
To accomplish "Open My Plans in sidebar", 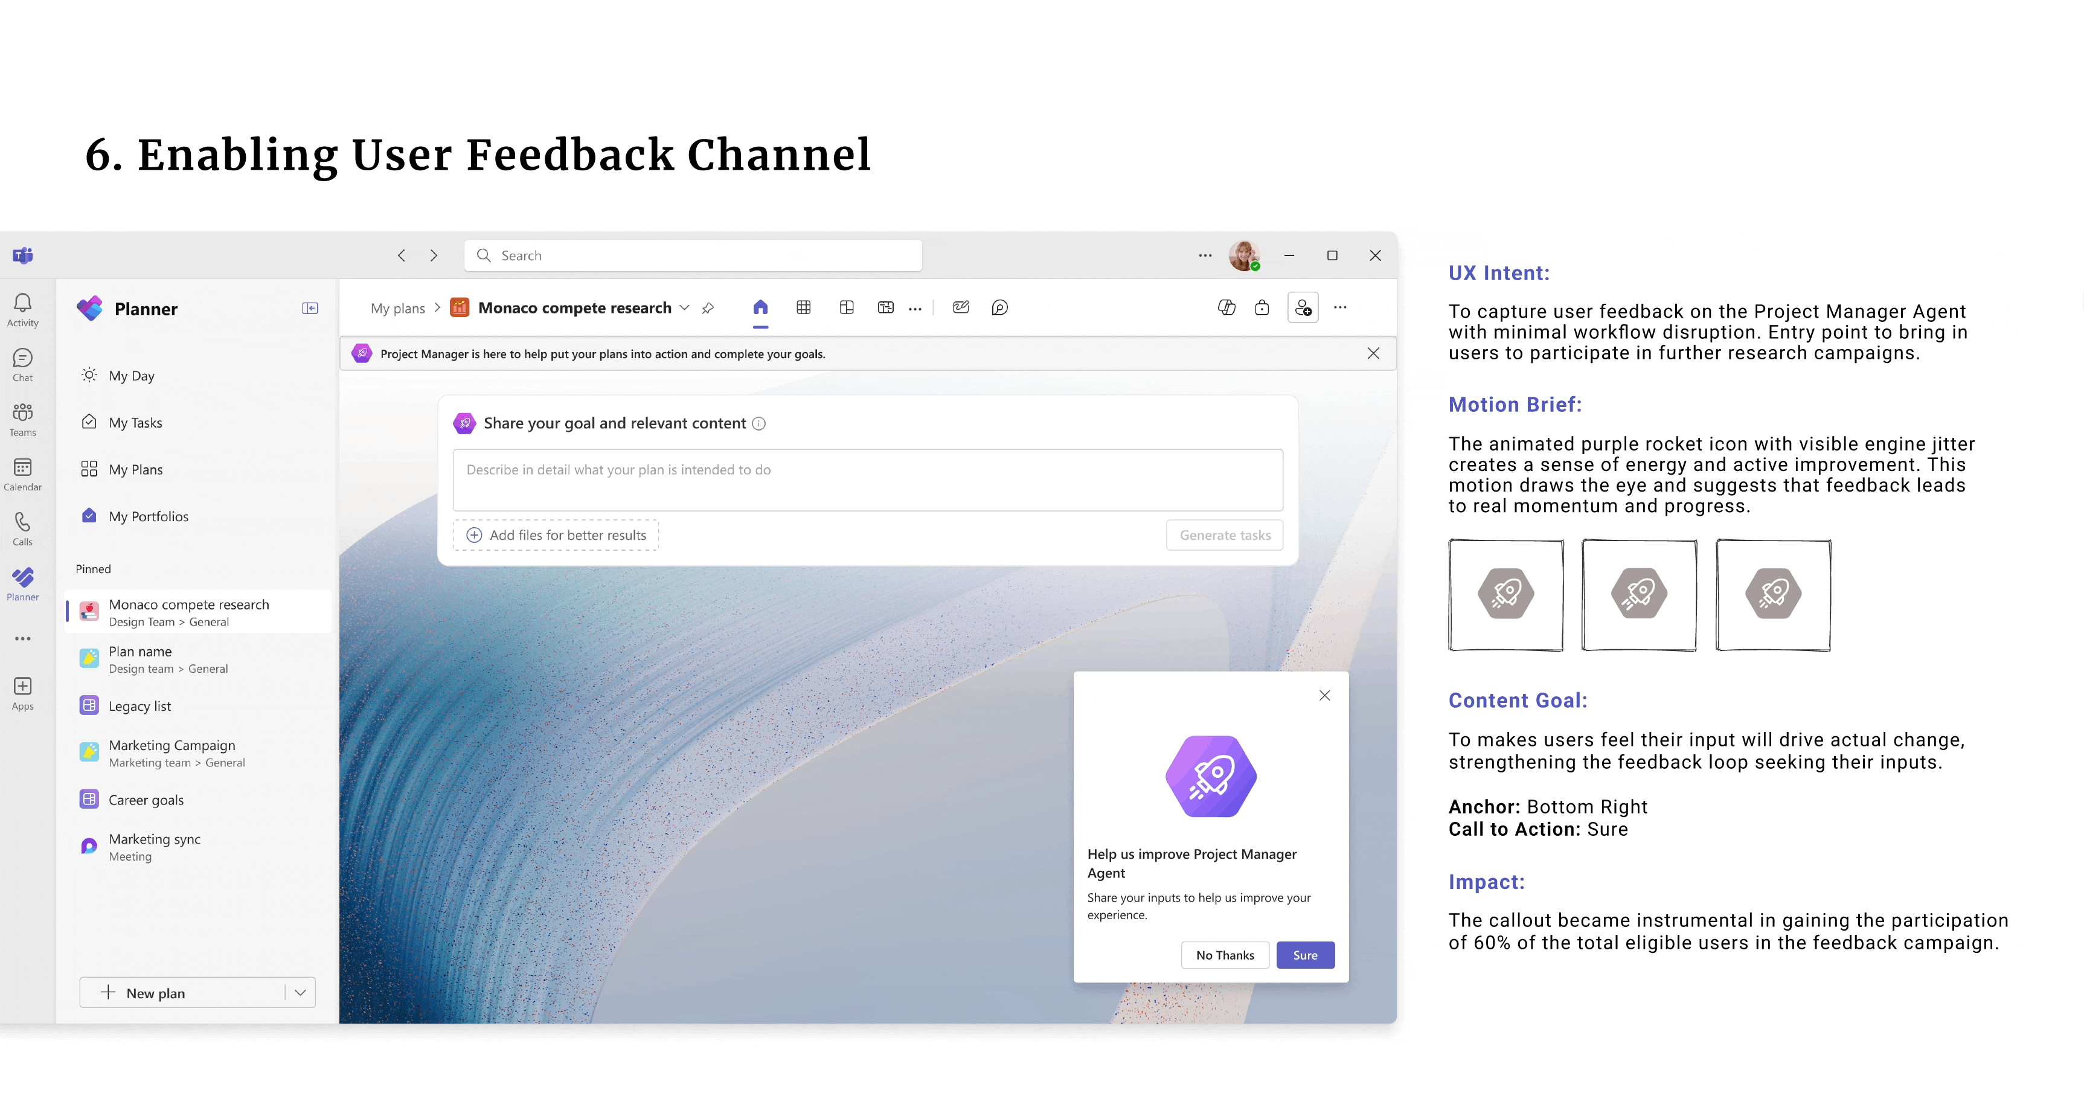I will (198, 469).
